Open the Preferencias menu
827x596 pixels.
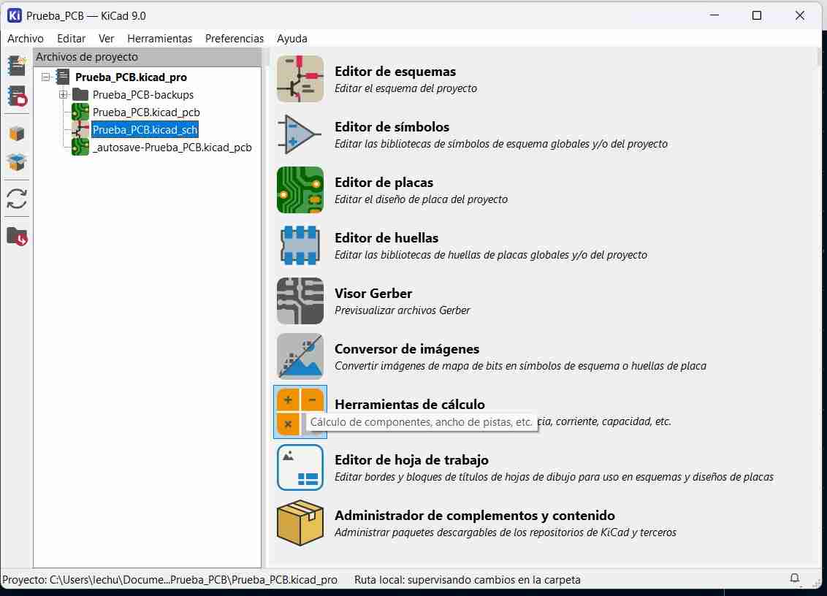(x=235, y=39)
